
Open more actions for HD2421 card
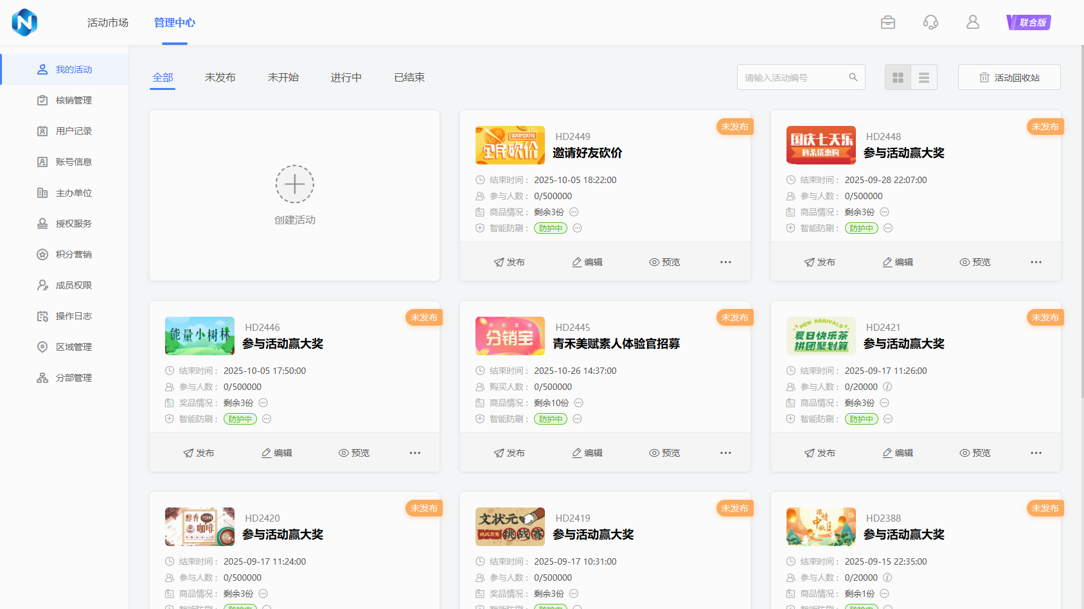[x=1036, y=453]
